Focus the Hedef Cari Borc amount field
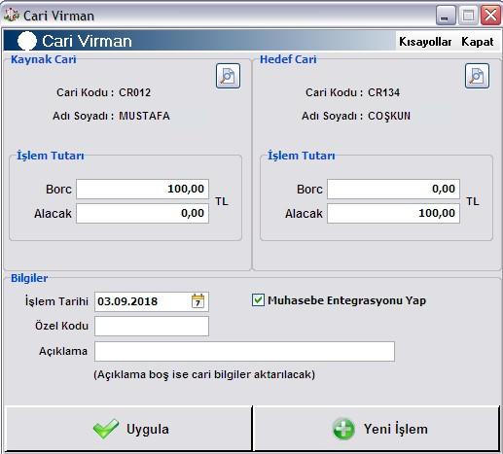The width and height of the screenshot is (503, 454). point(393,189)
